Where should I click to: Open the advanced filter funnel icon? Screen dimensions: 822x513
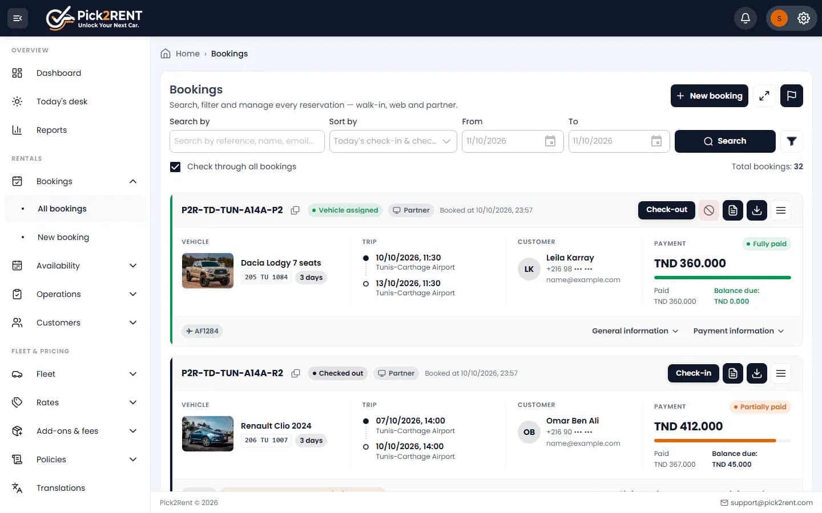click(792, 141)
